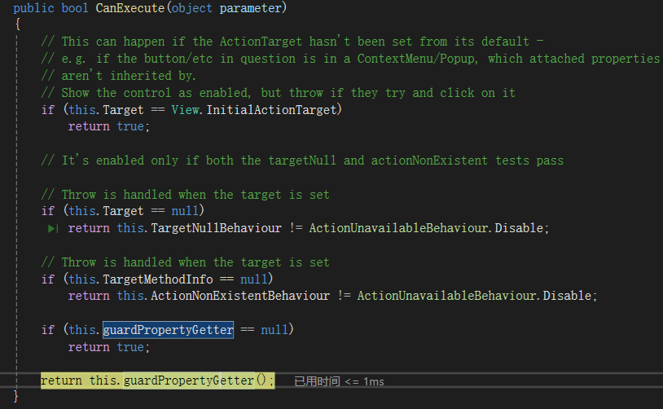Click the method's opening curly brace
Image resolution: width=663 pixels, height=409 pixels.
click(17, 24)
